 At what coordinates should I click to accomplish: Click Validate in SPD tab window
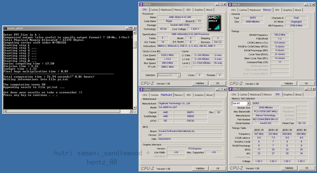click(289, 168)
